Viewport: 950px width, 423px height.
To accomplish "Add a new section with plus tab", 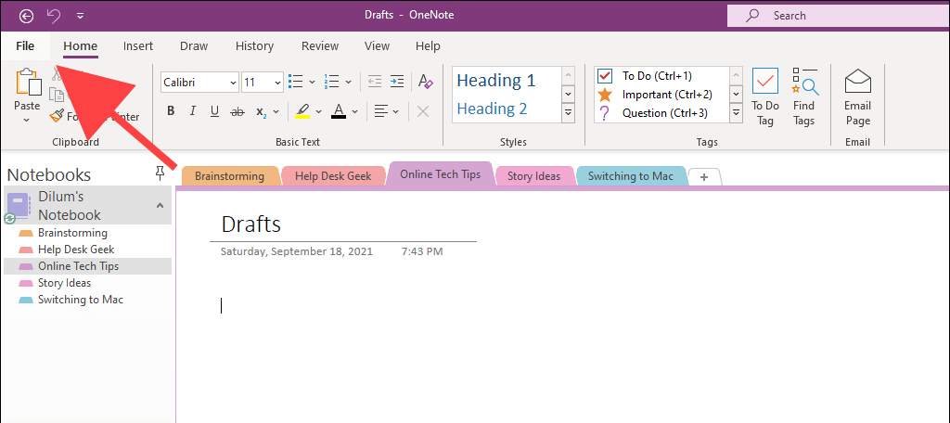I will [x=704, y=177].
